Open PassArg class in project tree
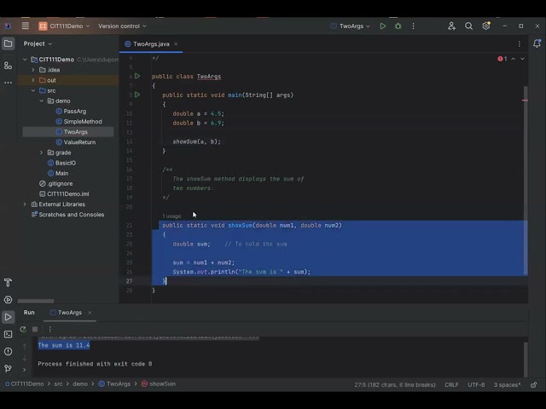Image resolution: width=546 pixels, height=409 pixels. point(71,112)
